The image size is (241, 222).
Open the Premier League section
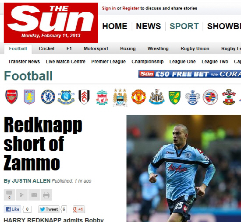109,62
